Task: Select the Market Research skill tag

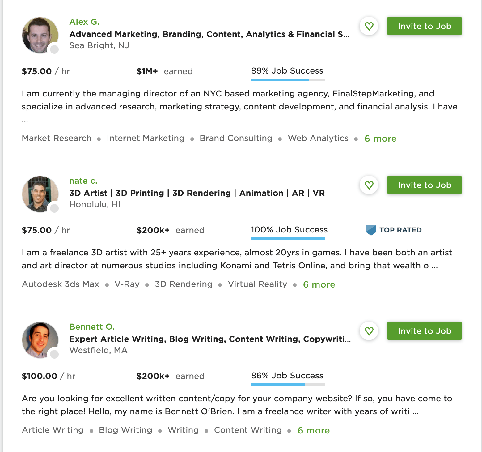Action: 56,138
